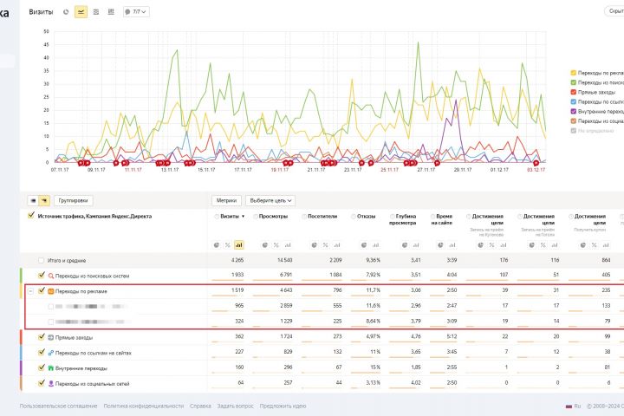Click pie icon under Посетители column
The image size is (624, 416).
click(315, 244)
